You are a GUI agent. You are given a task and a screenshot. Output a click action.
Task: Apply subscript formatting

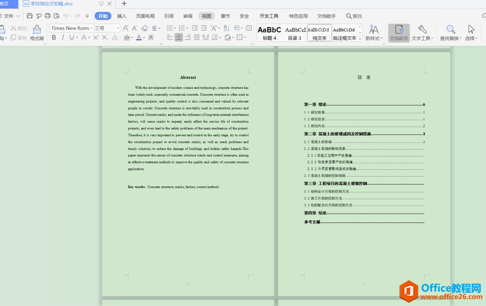pyautogui.click(x=105, y=37)
